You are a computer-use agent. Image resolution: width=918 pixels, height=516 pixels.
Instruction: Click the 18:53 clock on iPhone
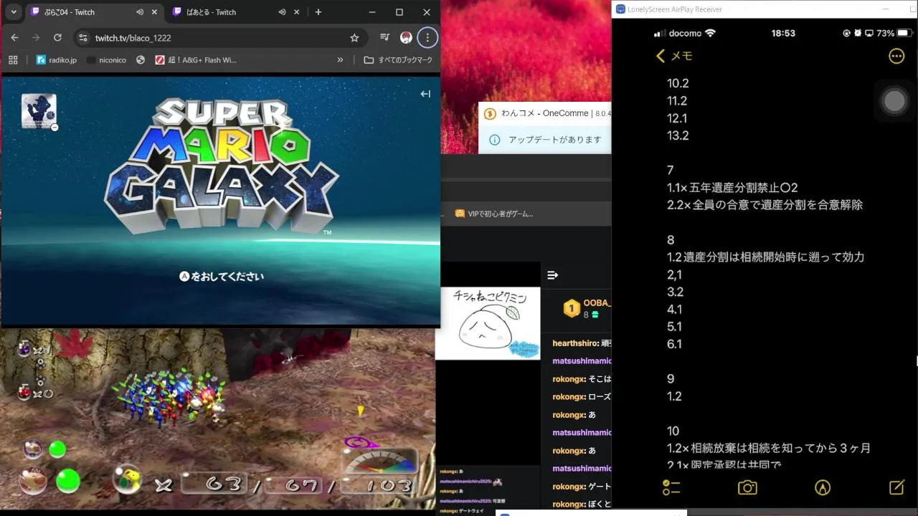783,33
